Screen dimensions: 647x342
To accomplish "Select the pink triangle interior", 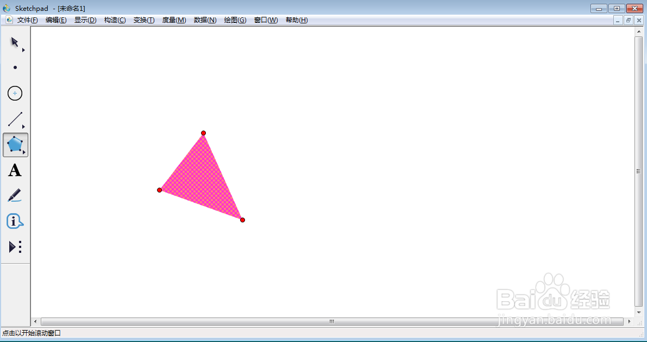I will [202, 181].
